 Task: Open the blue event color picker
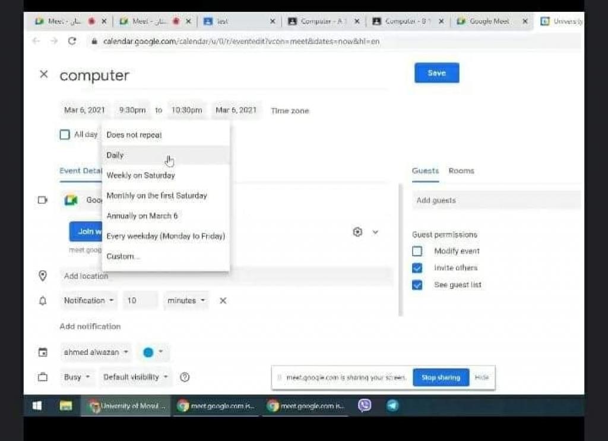click(x=153, y=352)
